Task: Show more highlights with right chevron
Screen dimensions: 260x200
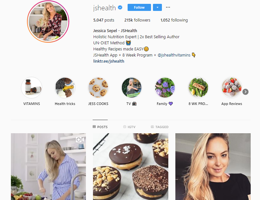Action: [x=245, y=92]
